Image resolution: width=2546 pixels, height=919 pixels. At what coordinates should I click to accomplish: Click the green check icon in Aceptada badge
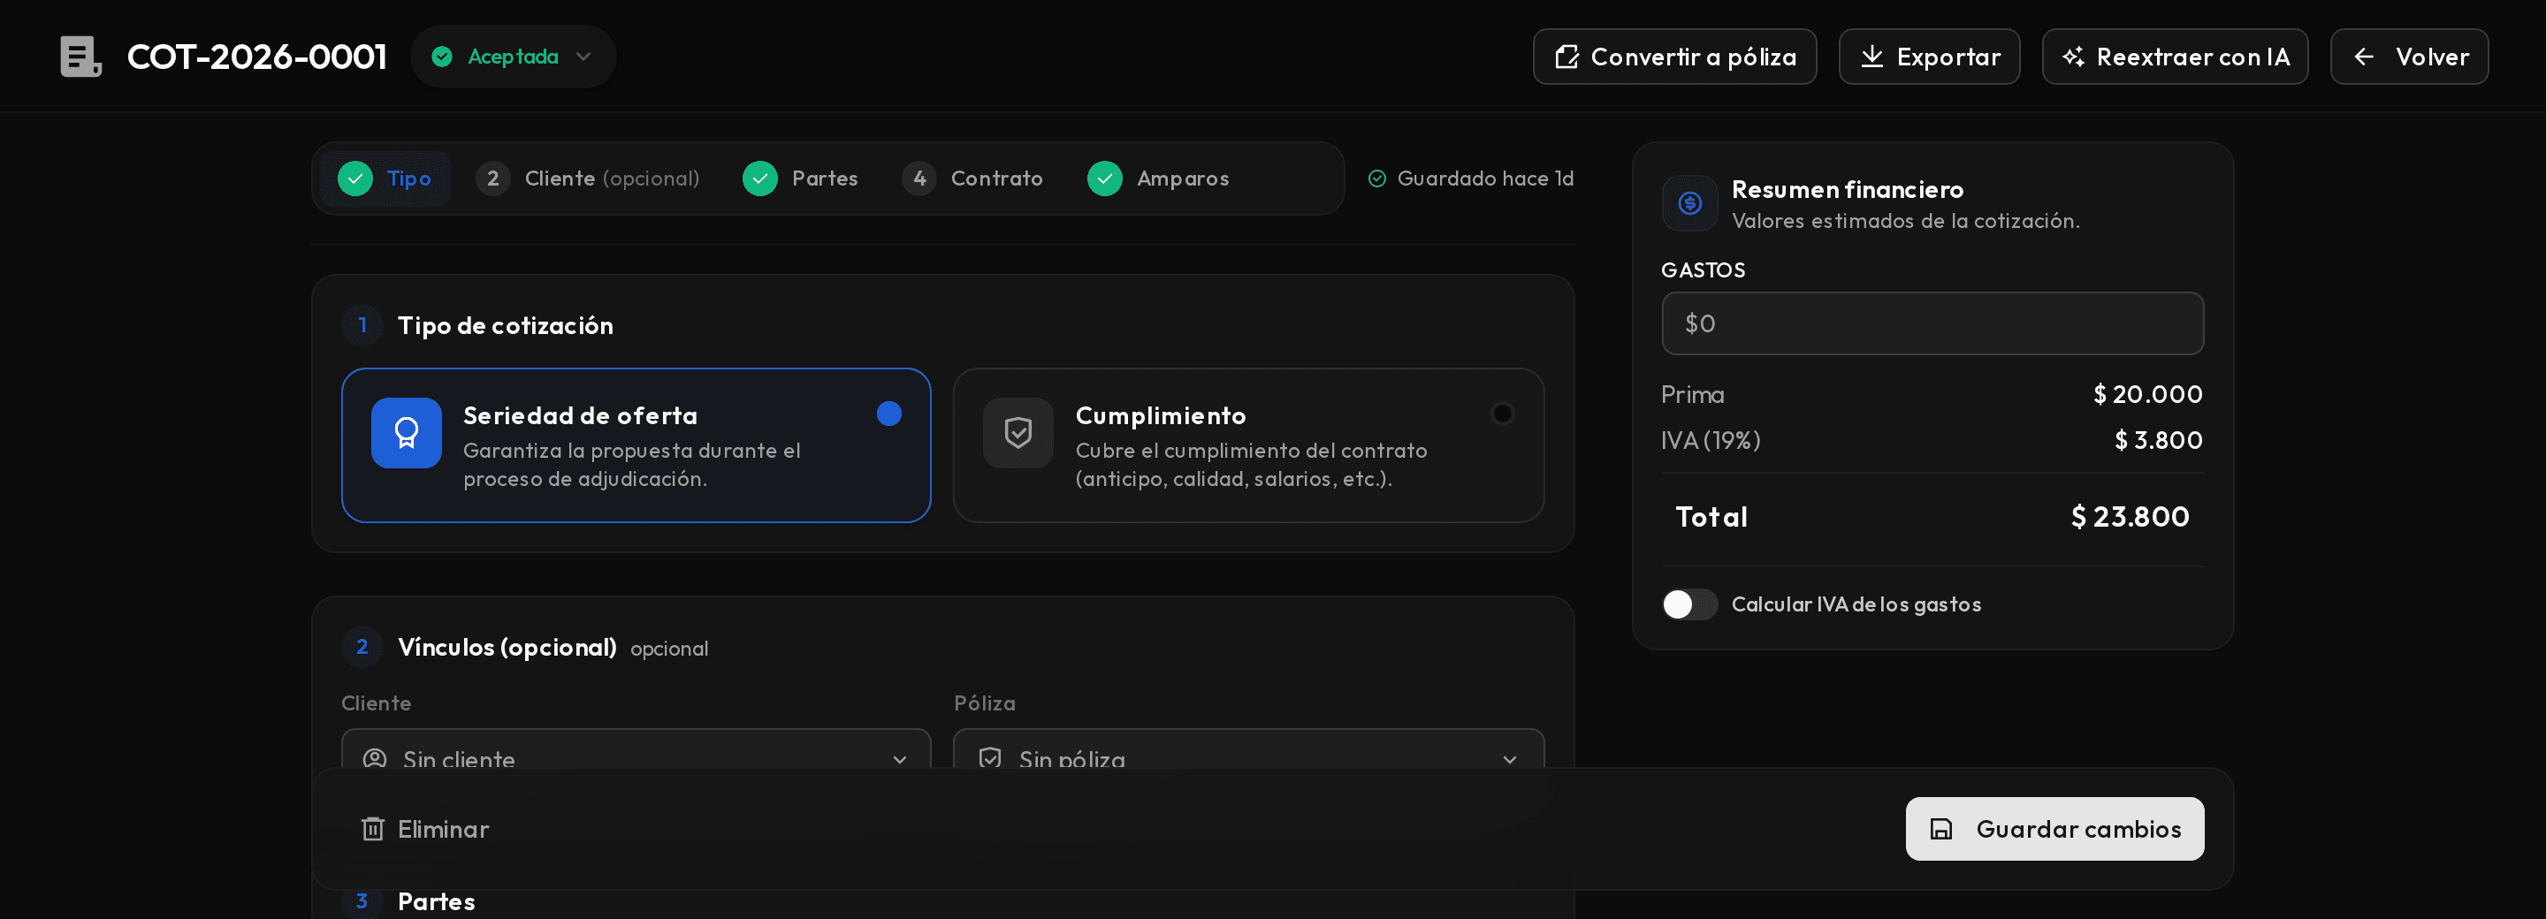click(442, 57)
